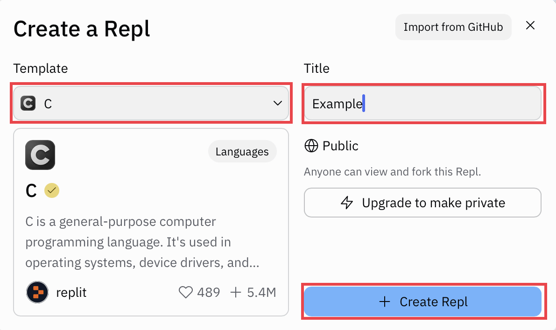Image resolution: width=556 pixels, height=330 pixels.
Task: Click the C template description text
Action: tap(142, 242)
